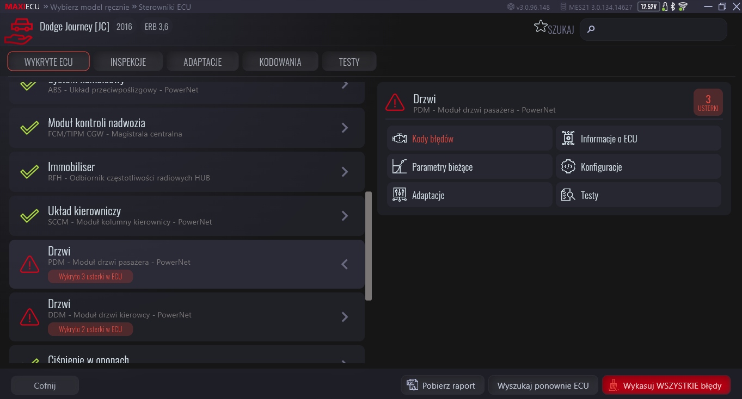Click the Wykryto 2 usterki w ECU badge
This screenshot has width=742, height=399.
[x=90, y=329]
